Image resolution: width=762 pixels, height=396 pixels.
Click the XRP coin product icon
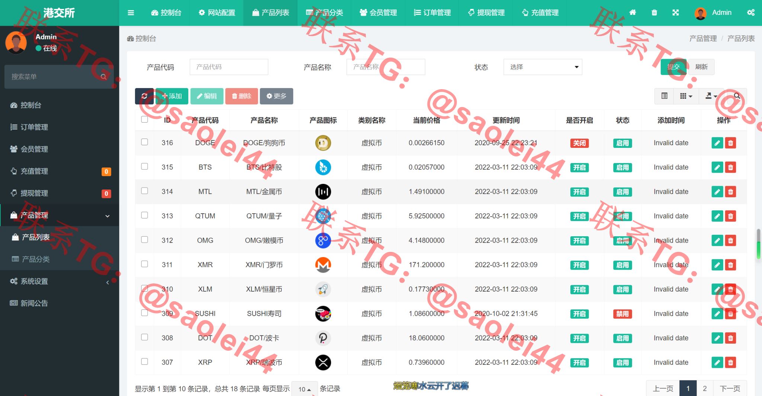pyautogui.click(x=323, y=363)
